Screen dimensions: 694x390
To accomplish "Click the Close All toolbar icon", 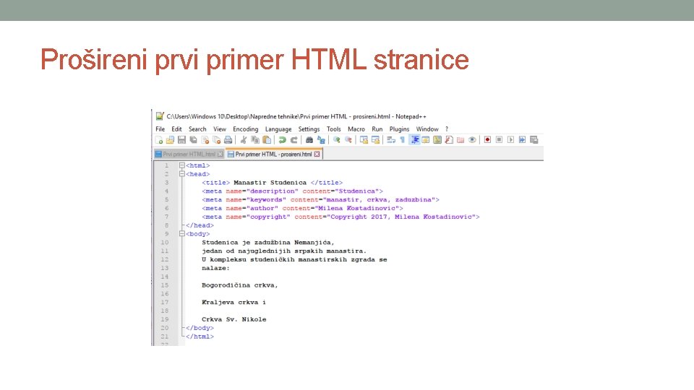I will pyautogui.click(x=216, y=139).
